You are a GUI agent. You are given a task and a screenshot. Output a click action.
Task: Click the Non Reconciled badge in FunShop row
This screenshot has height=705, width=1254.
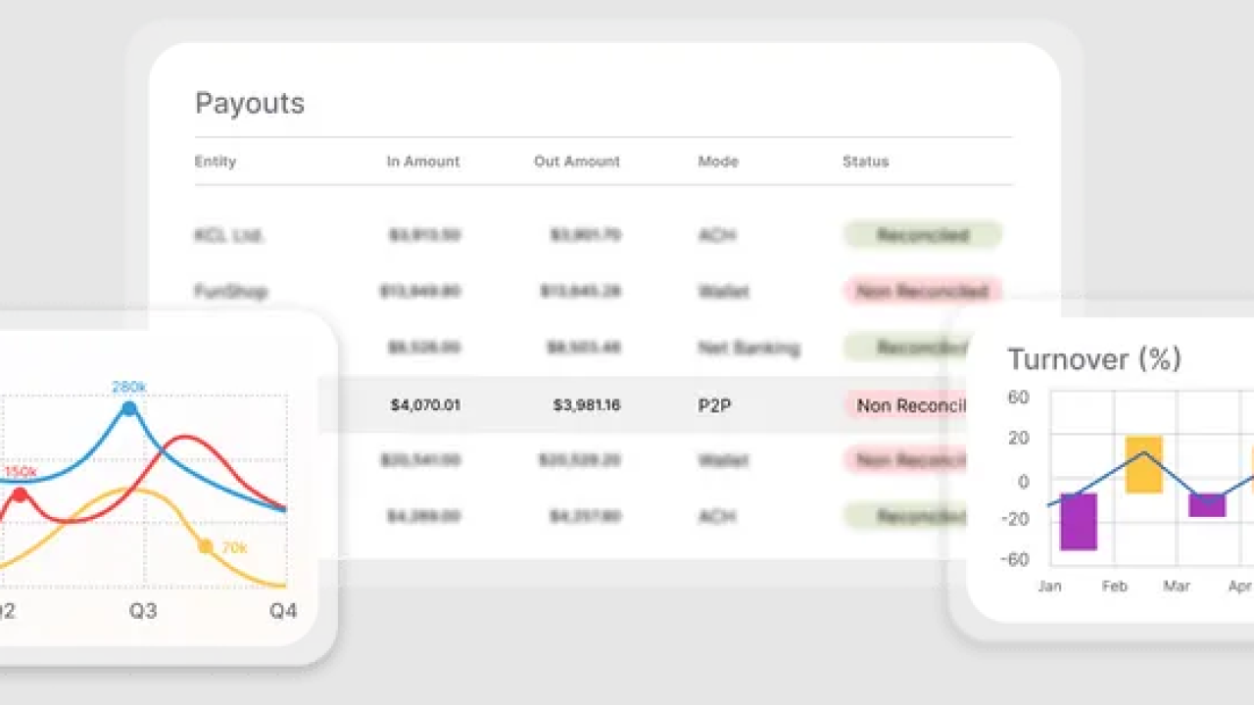[x=923, y=291]
